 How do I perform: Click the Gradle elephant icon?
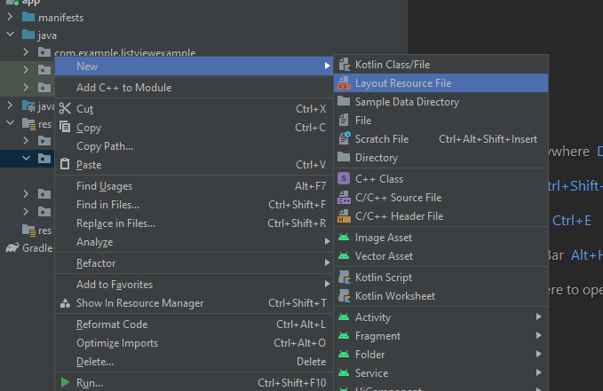tap(12, 247)
